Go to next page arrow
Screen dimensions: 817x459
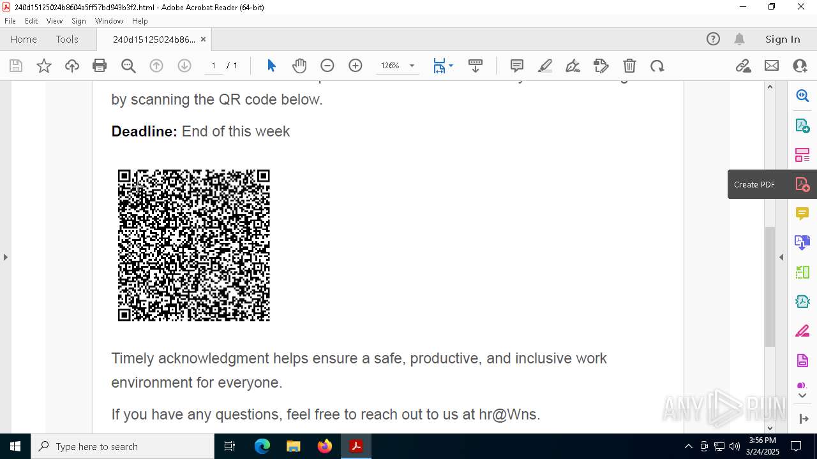[184, 66]
